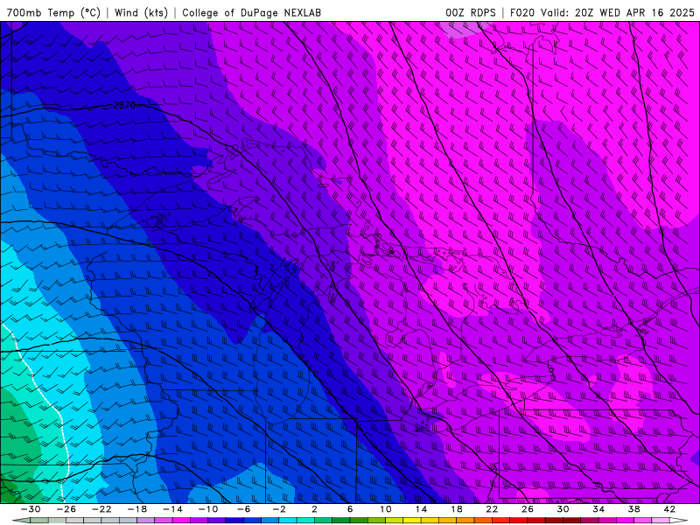Click the '34' legend value
Viewport: 700px width, 525px height.
(x=598, y=509)
